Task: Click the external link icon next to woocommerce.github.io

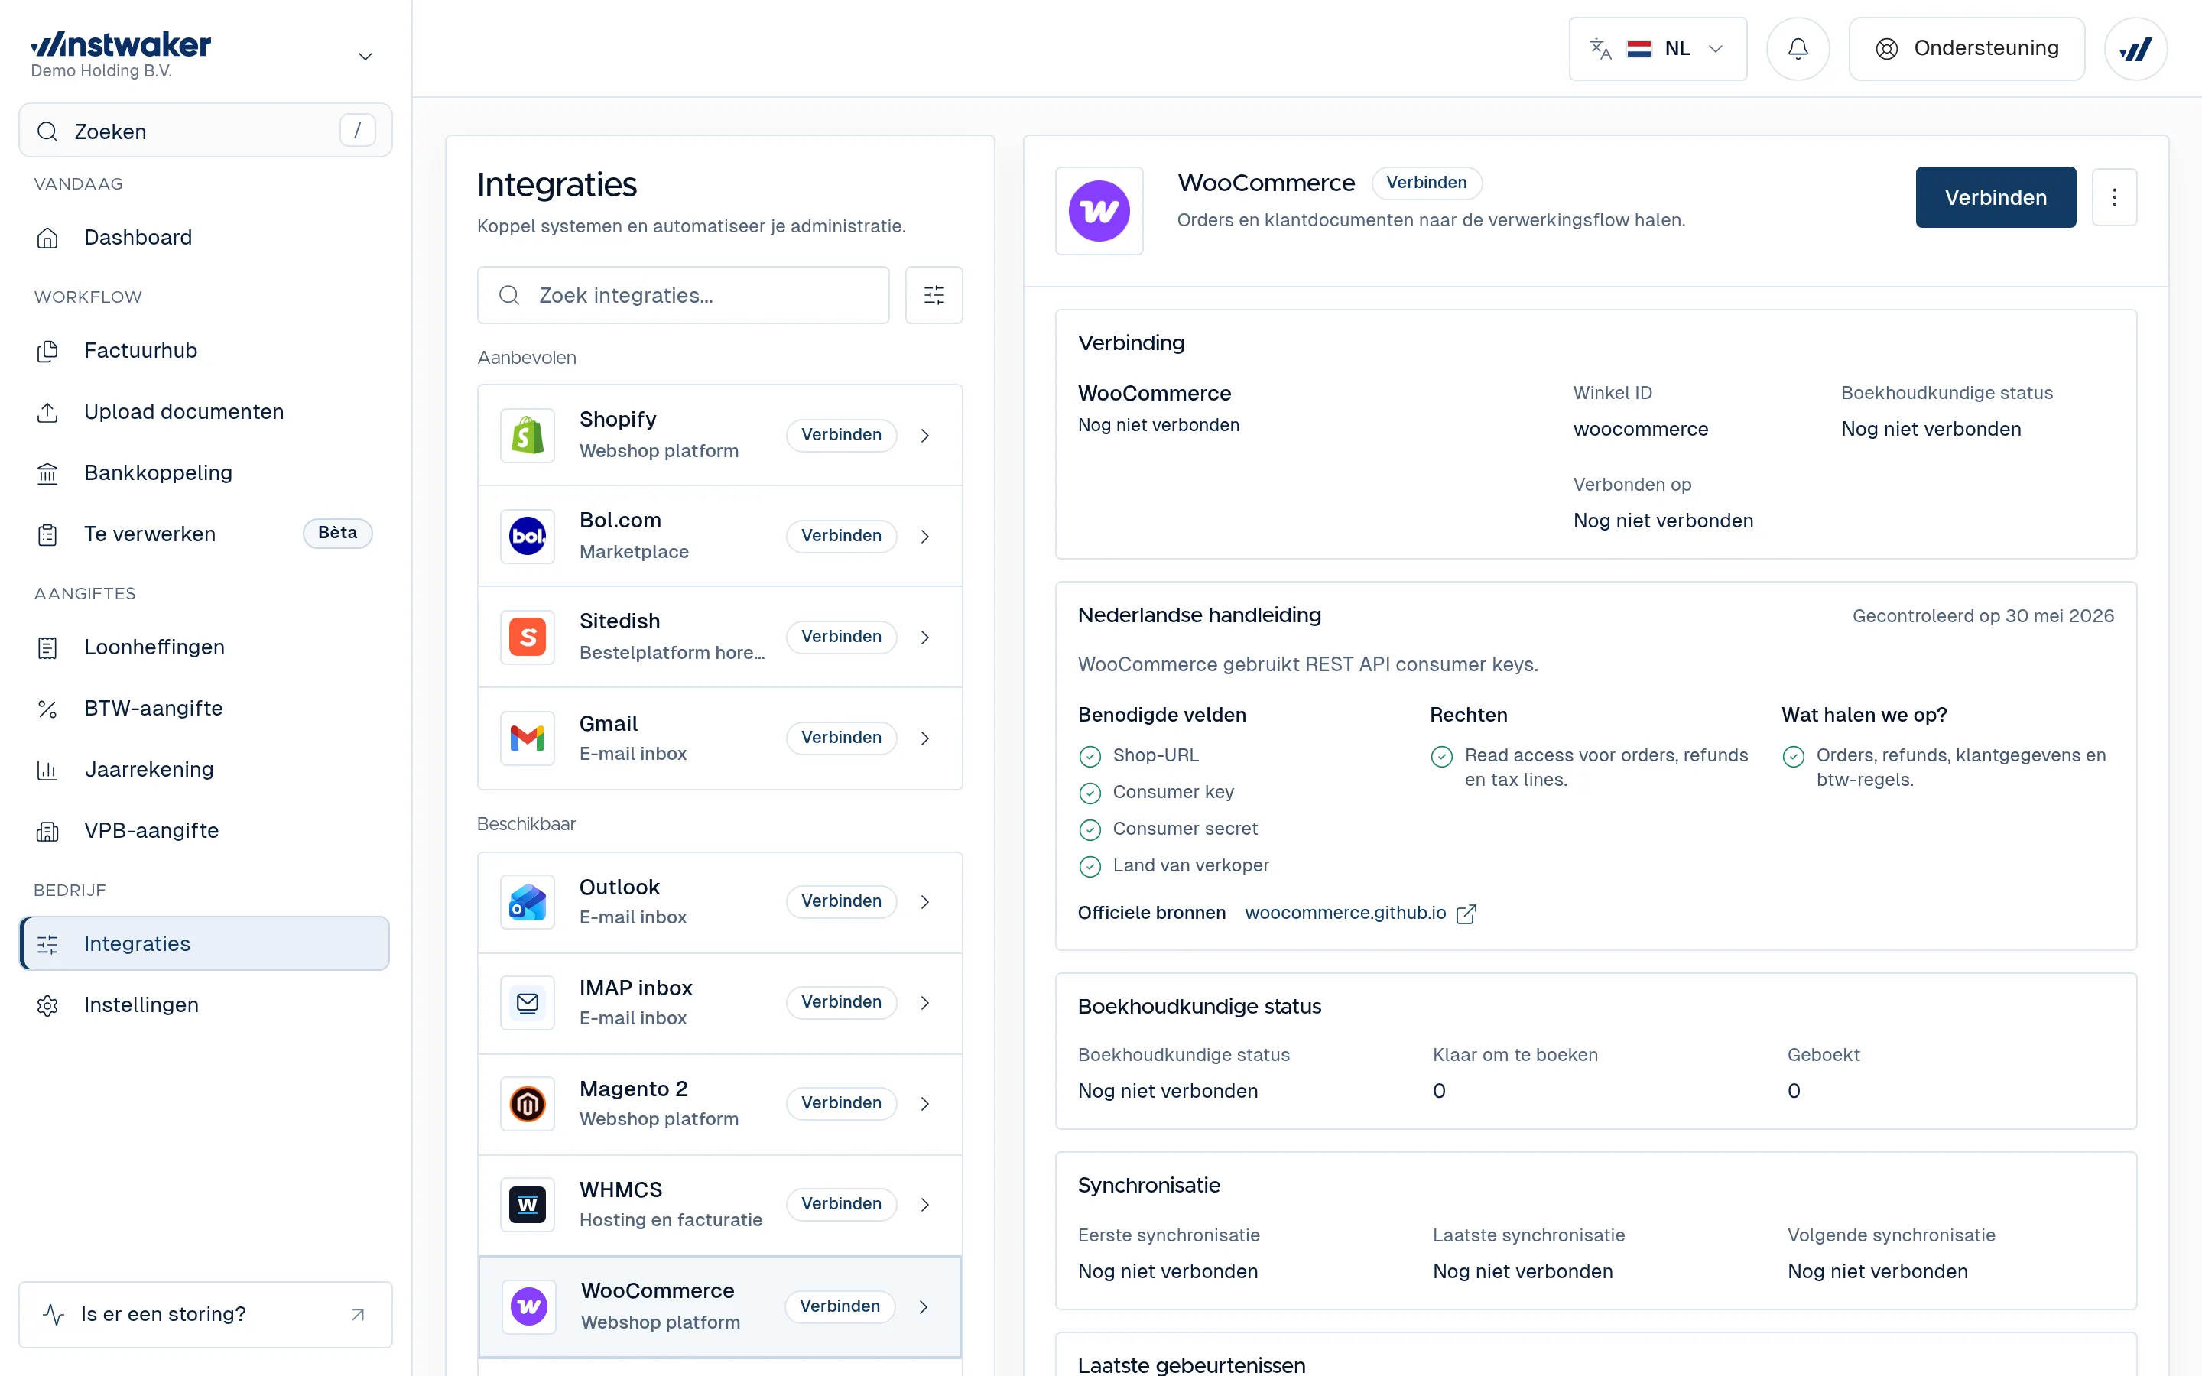Action: (1466, 914)
